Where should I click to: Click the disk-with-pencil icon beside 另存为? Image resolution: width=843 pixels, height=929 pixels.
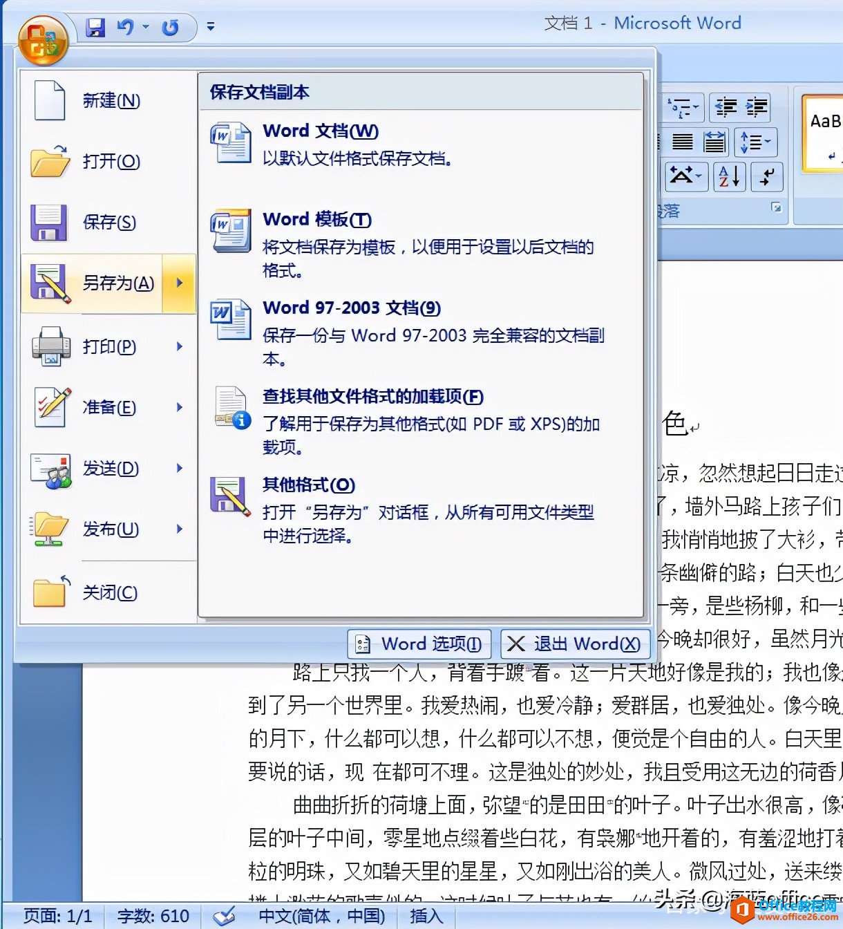click(50, 283)
